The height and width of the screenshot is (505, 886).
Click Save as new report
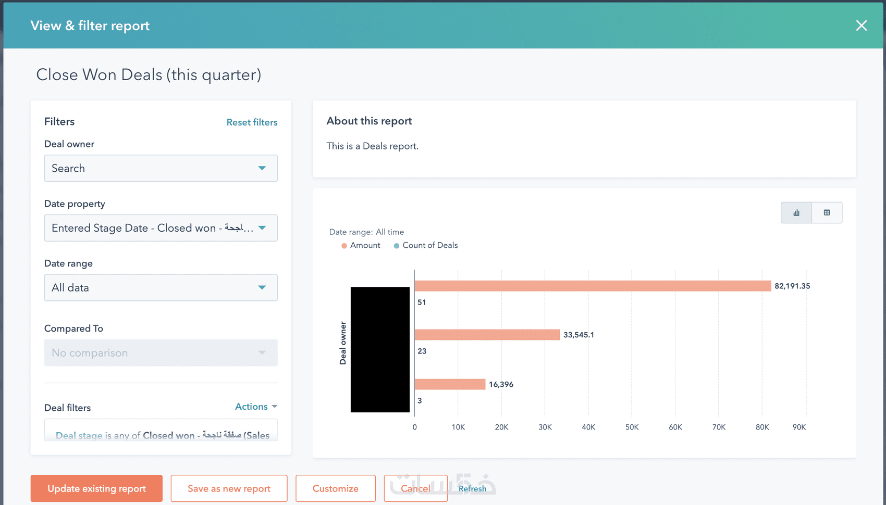click(x=229, y=488)
